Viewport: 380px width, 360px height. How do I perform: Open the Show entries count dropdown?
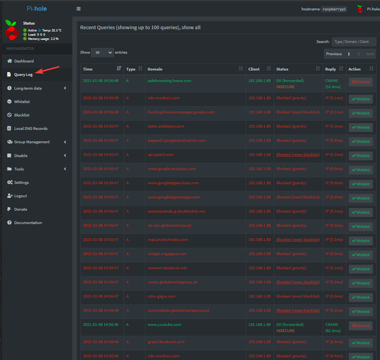coord(103,52)
